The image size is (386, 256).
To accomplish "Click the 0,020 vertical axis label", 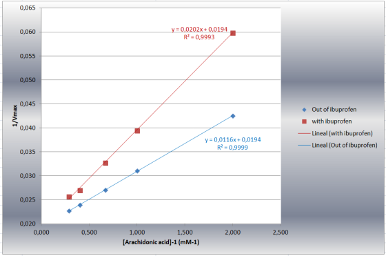I will (28, 224).
